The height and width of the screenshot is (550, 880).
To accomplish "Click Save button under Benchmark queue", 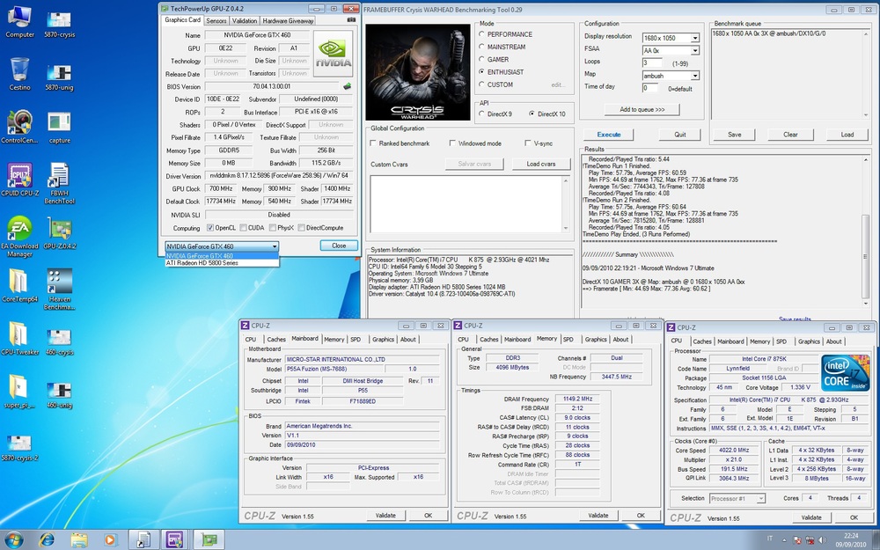I will (735, 135).
